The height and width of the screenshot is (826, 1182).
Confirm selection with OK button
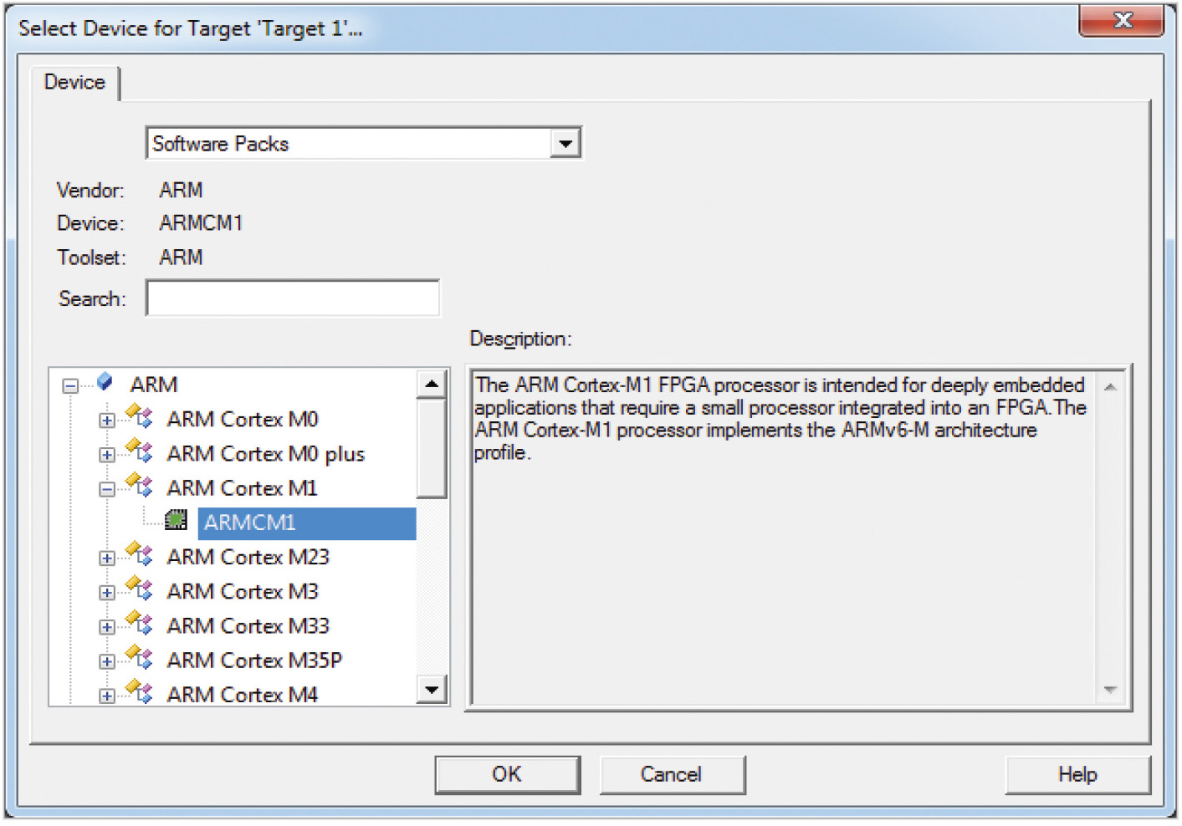click(x=507, y=774)
